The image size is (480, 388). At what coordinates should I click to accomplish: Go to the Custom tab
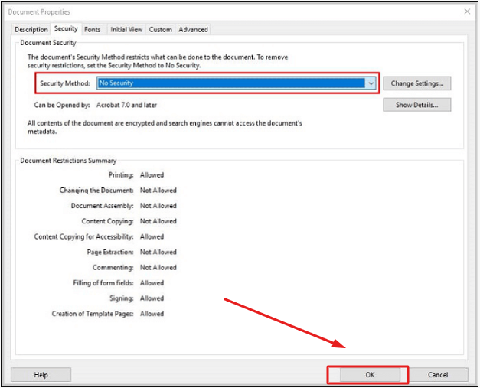tap(161, 29)
